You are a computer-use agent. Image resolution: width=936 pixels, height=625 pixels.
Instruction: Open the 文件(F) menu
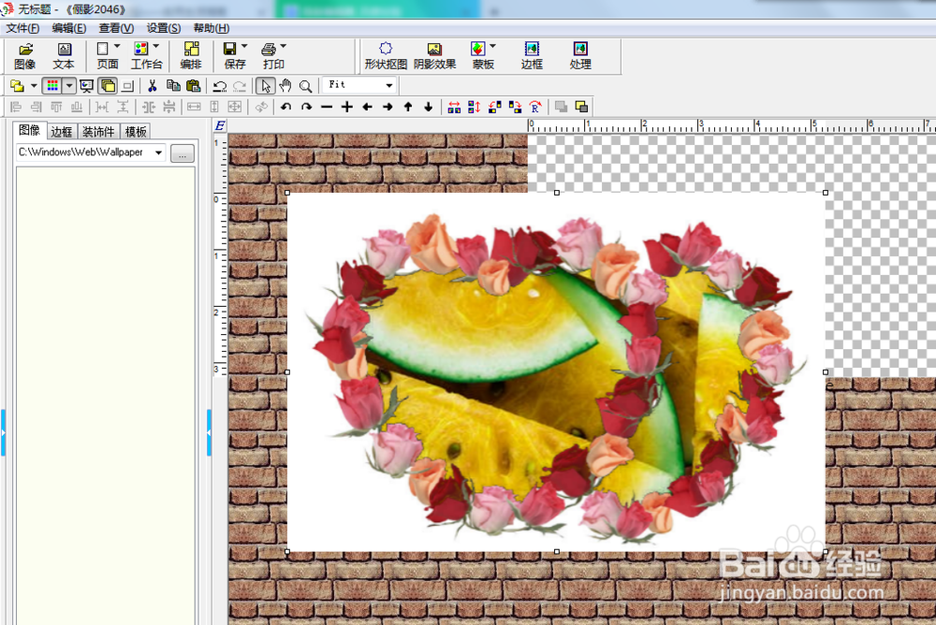22,28
